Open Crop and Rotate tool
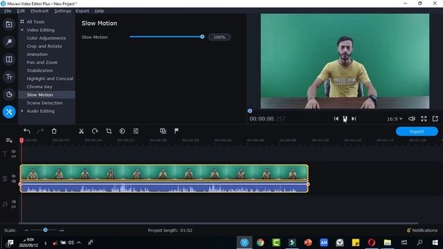Image resolution: width=443 pixels, height=249 pixels. click(44, 46)
